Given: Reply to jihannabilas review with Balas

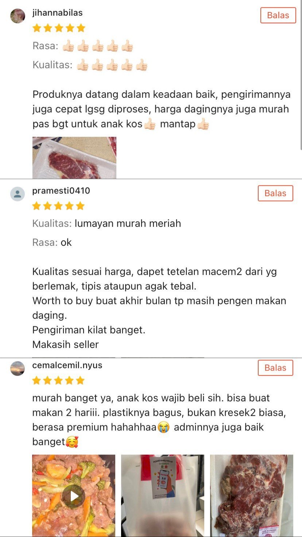Looking at the screenshot, I should coord(278,15).
